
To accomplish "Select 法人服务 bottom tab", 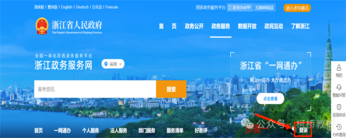I will pos(119,131).
